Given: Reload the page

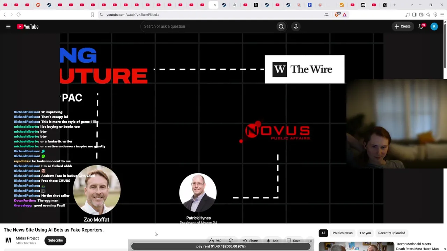Looking at the screenshot, I should tap(19, 15).
